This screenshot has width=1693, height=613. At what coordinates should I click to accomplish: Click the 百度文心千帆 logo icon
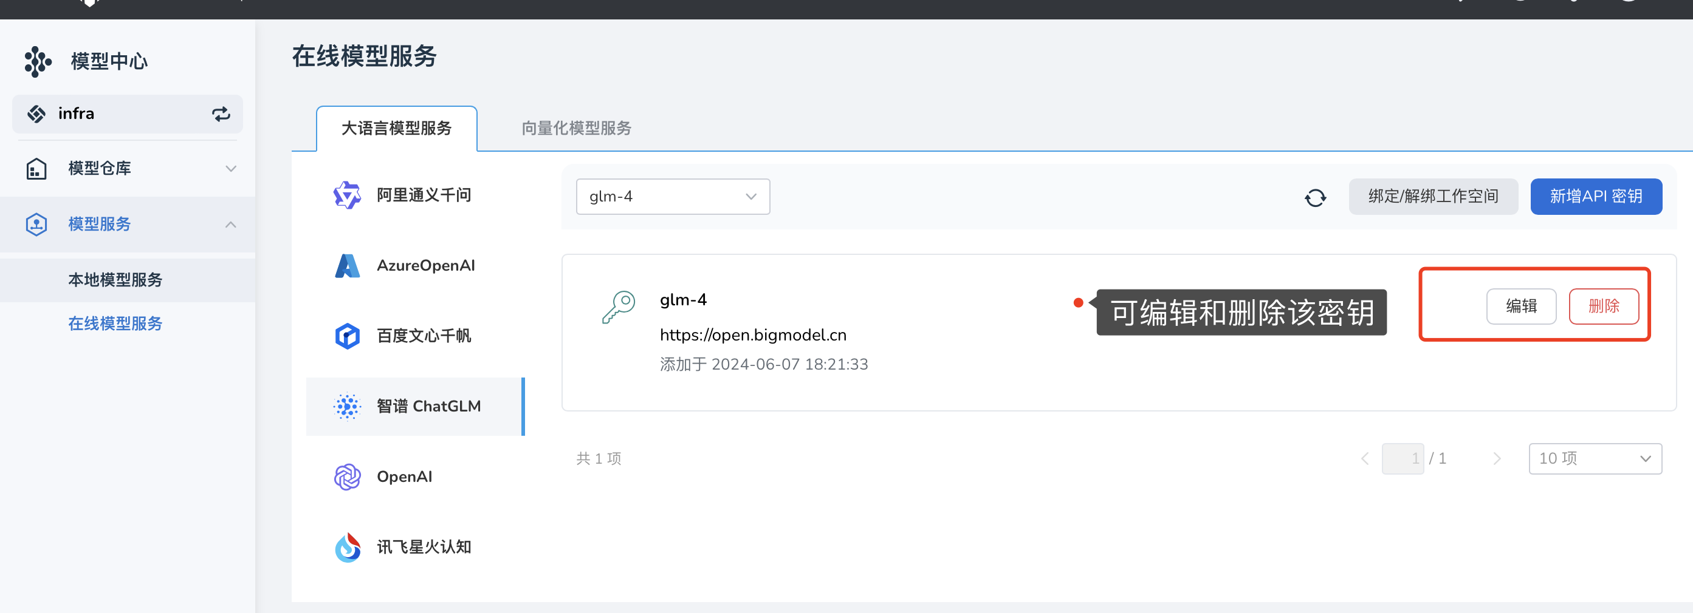pos(347,336)
